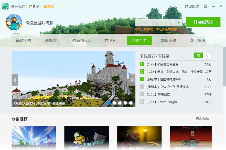Switch ranking to 周 weekly

click(199, 55)
